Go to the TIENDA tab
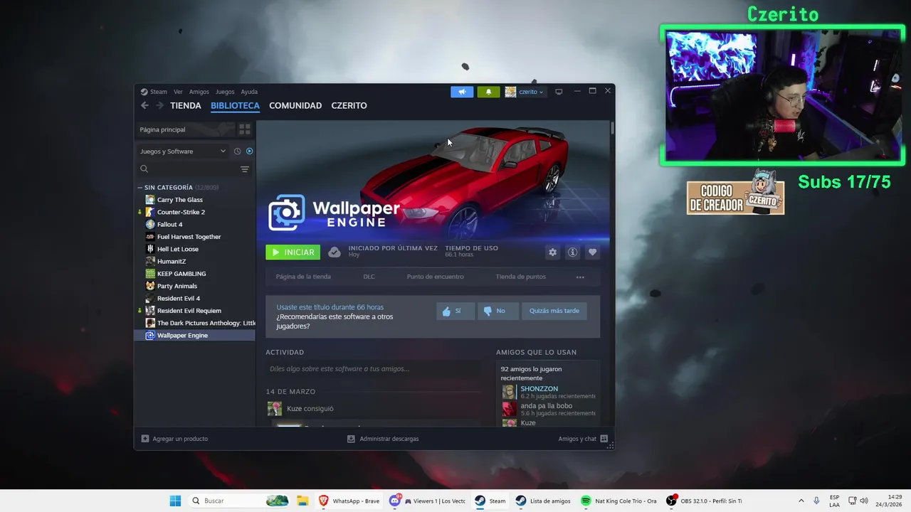The width and height of the screenshot is (911, 512). click(186, 105)
